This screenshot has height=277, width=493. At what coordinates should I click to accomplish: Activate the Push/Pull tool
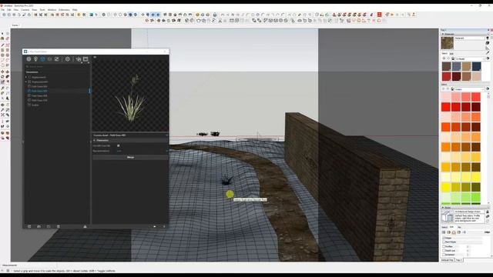coord(7,72)
